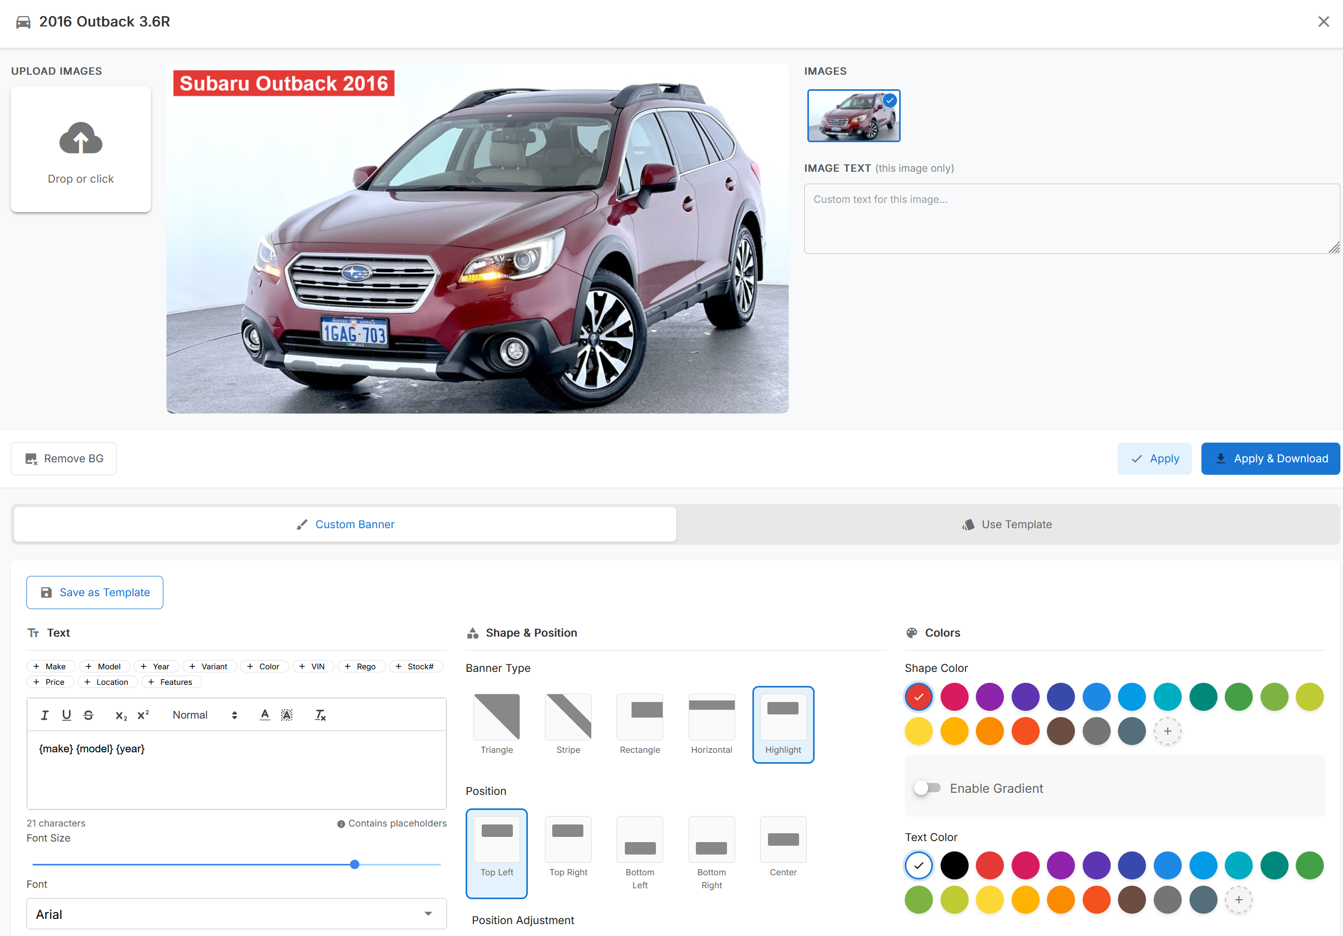Expand the Normal text size dropdown

pos(205,715)
